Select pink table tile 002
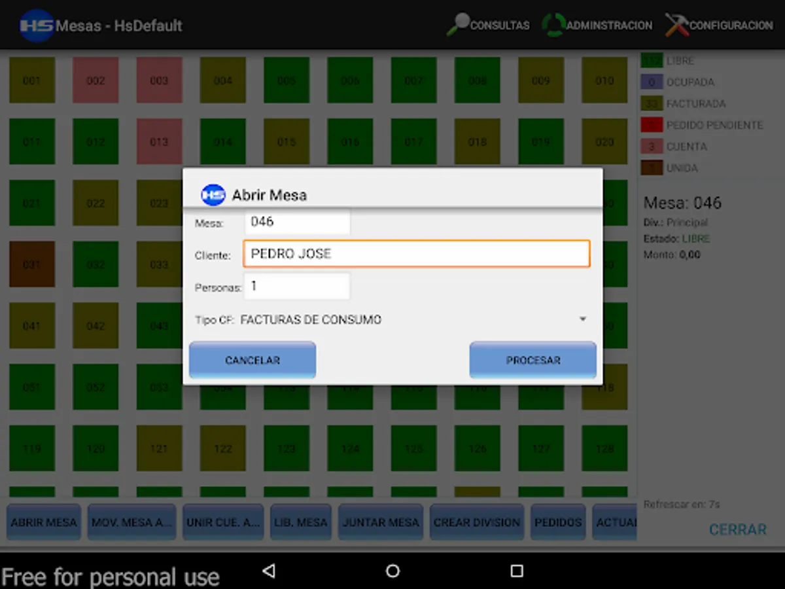Image resolution: width=785 pixels, height=589 pixels. click(96, 80)
